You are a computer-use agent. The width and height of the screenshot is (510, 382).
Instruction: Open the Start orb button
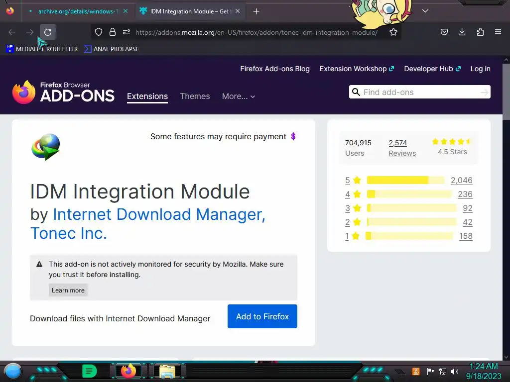(13, 371)
